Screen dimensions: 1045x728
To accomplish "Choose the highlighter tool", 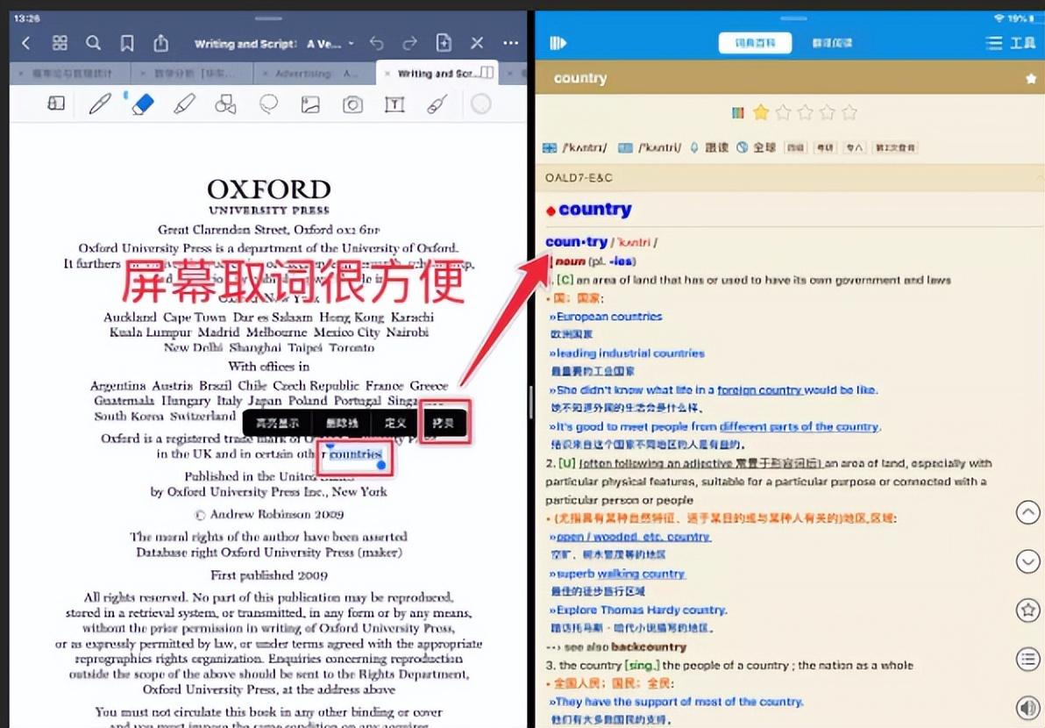I will coord(184,105).
